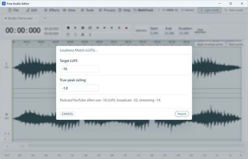Click Reset points button
Image resolution: width=248 pixels, height=159 pixels.
click(236, 44)
